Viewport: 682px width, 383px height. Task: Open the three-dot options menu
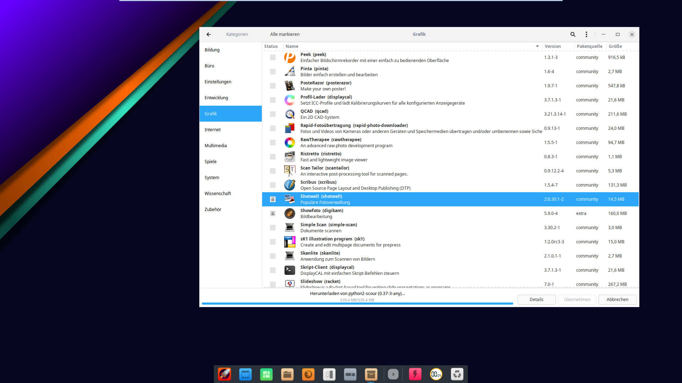click(586, 34)
